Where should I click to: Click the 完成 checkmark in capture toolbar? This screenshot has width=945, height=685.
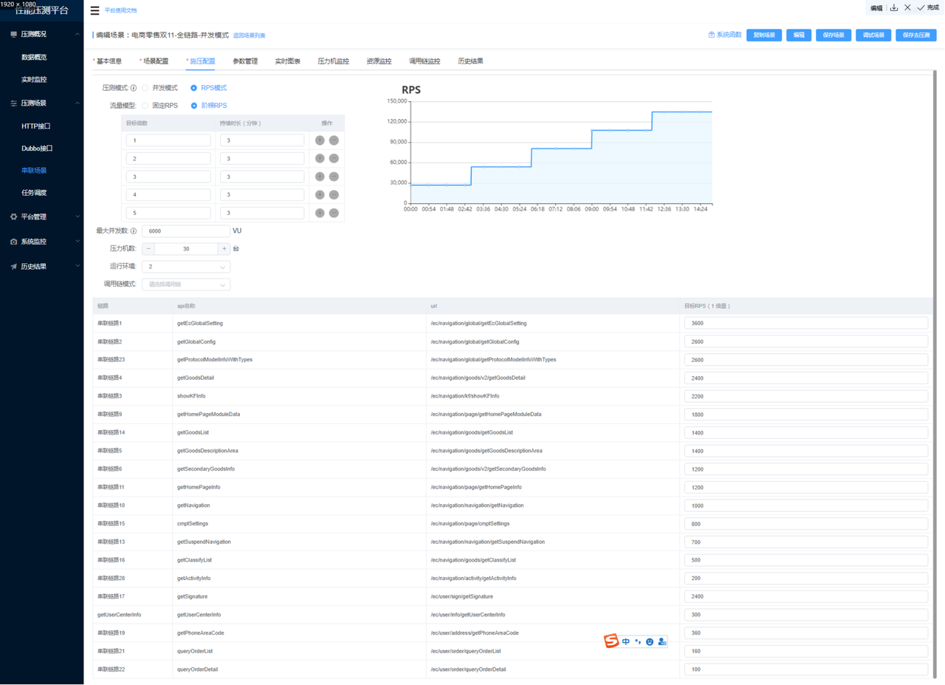tap(928, 7)
